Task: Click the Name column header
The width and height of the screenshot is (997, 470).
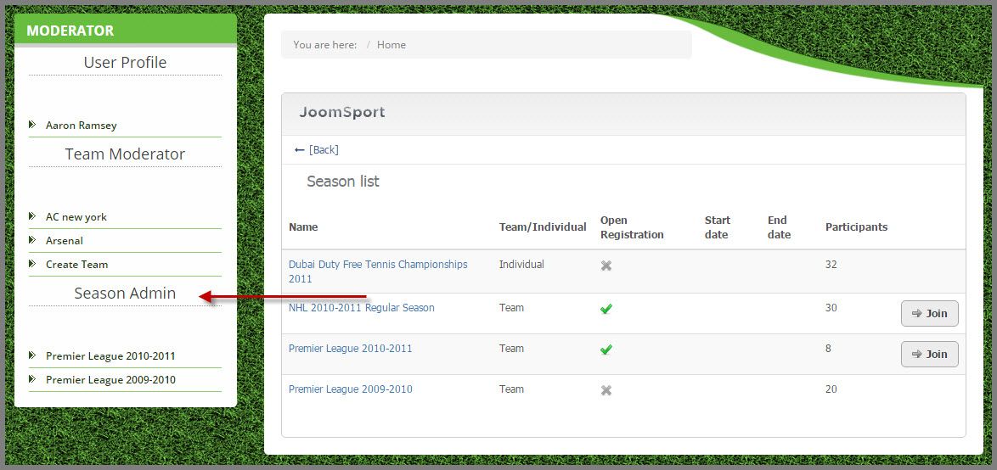Action: 303,227
